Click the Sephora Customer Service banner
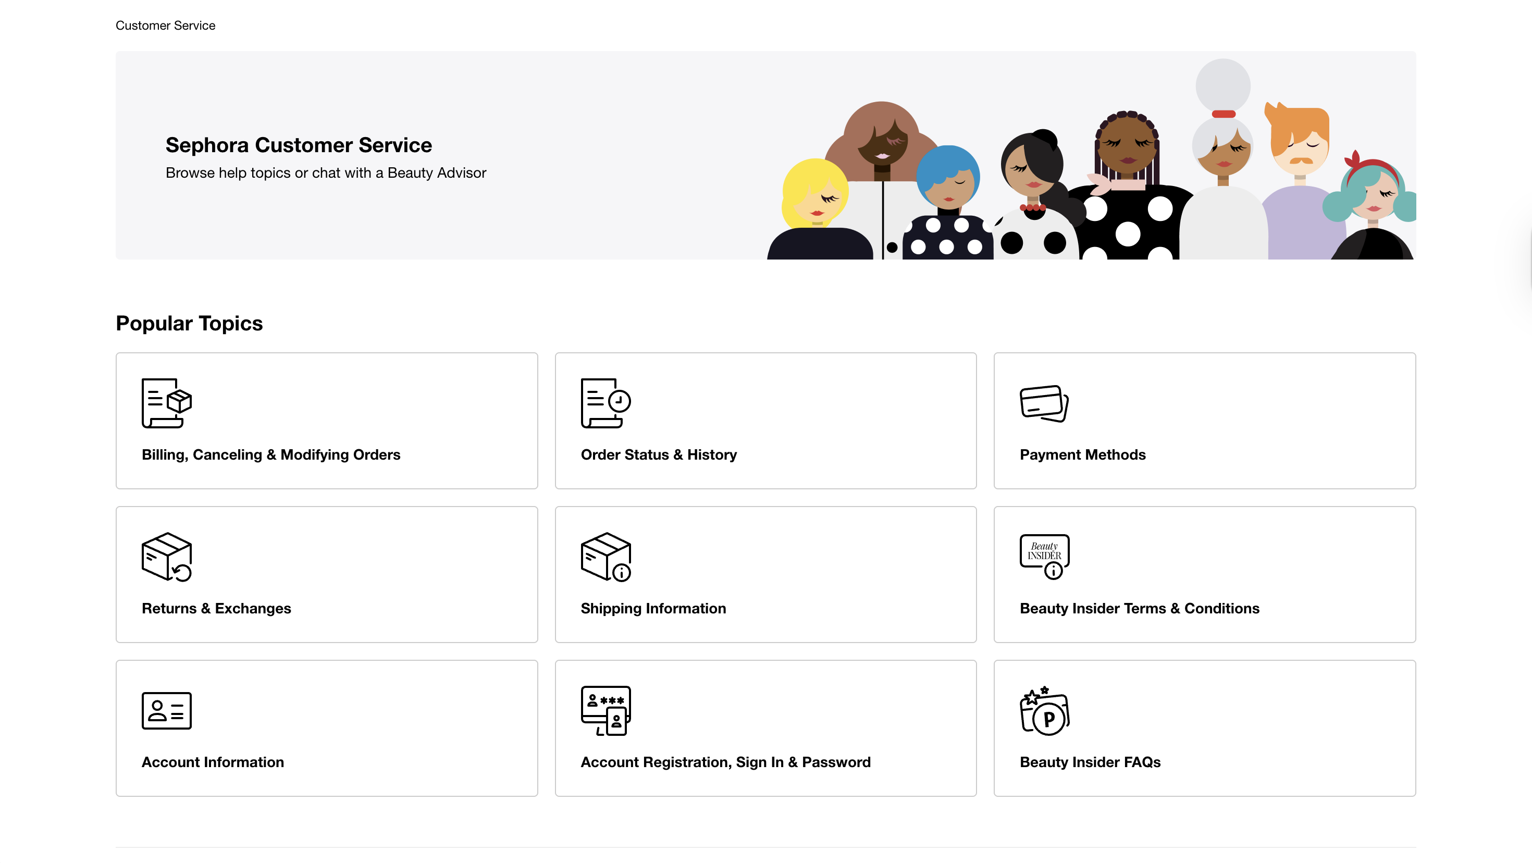Screen dimensions: 1532x863 (766, 155)
